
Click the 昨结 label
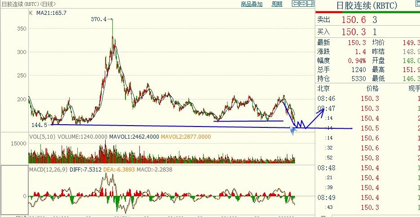pyautogui.click(x=378, y=52)
